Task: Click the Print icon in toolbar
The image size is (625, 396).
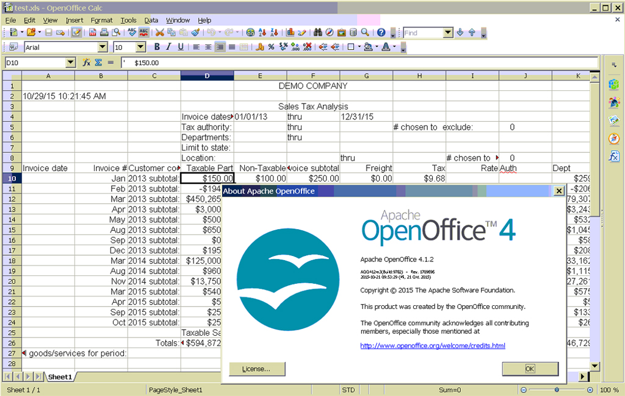Action: (104, 33)
